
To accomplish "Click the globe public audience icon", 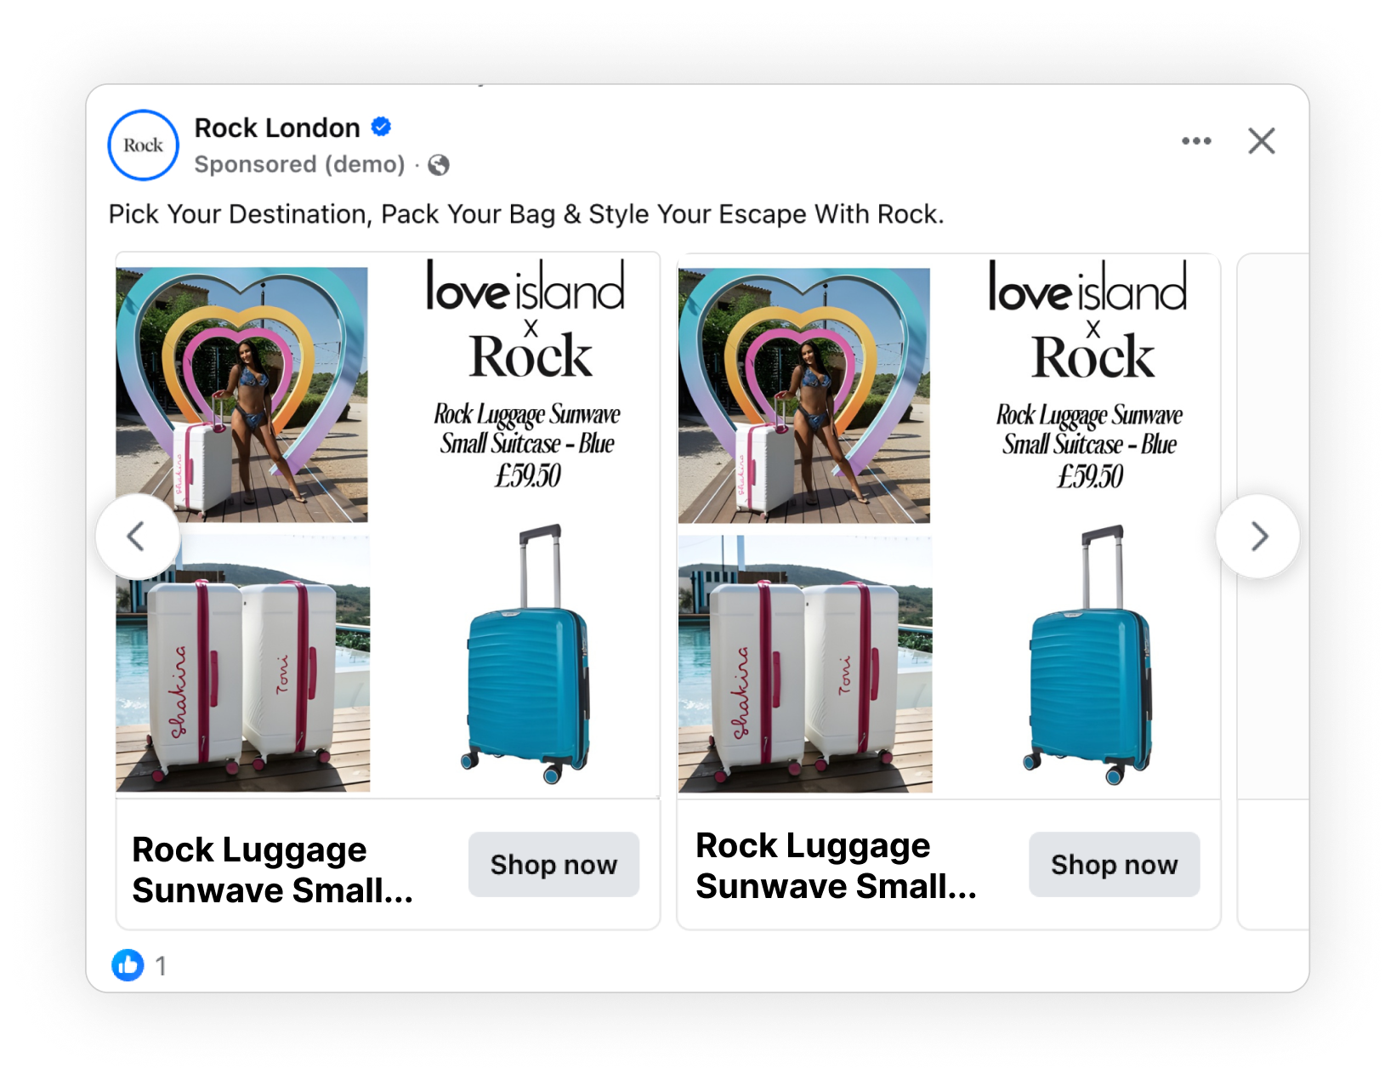I will 439,165.
